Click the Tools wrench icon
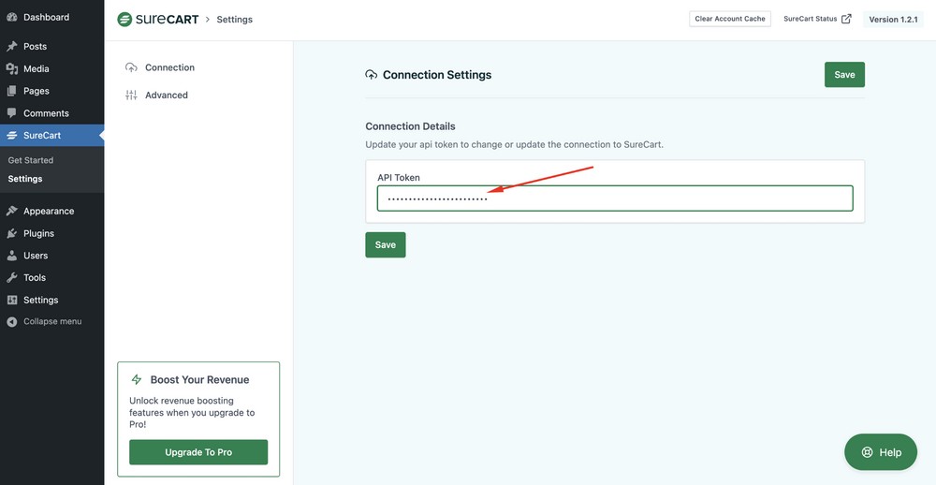Image resolution: width=936 pixels, height=485 pixels. click(x=12, y=278)
